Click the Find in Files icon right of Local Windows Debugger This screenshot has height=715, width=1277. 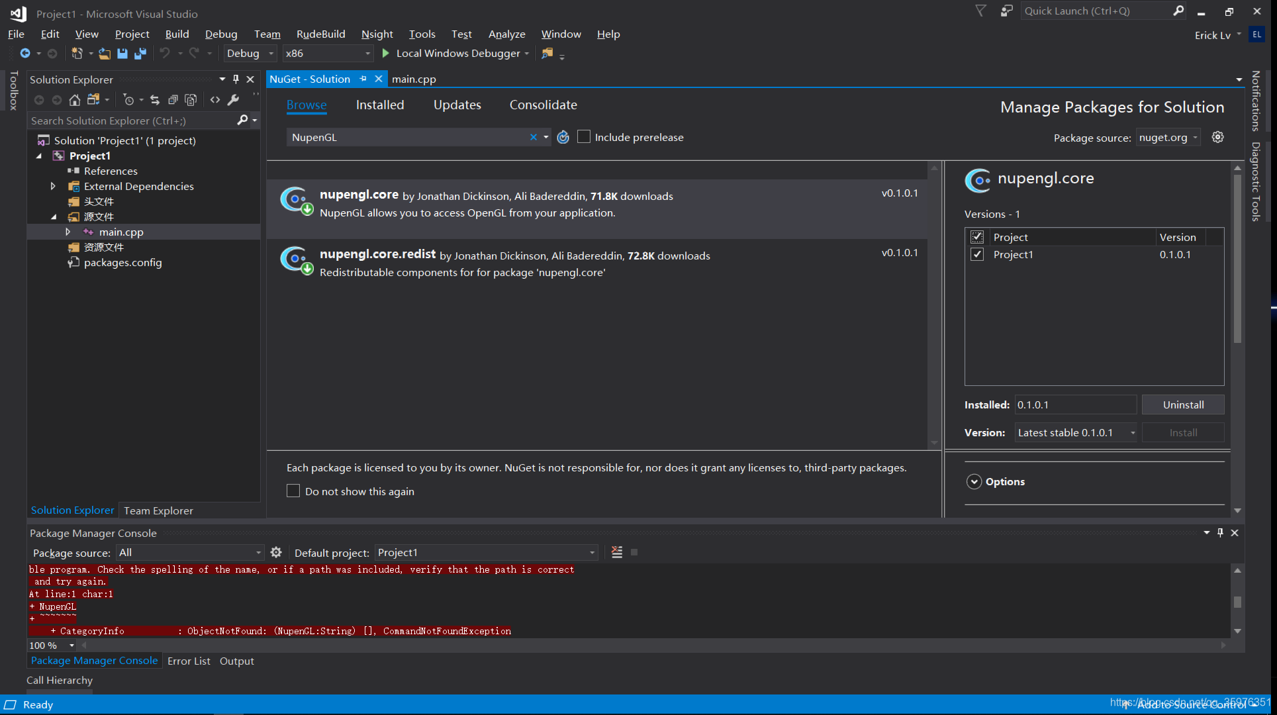pos(547,54)
